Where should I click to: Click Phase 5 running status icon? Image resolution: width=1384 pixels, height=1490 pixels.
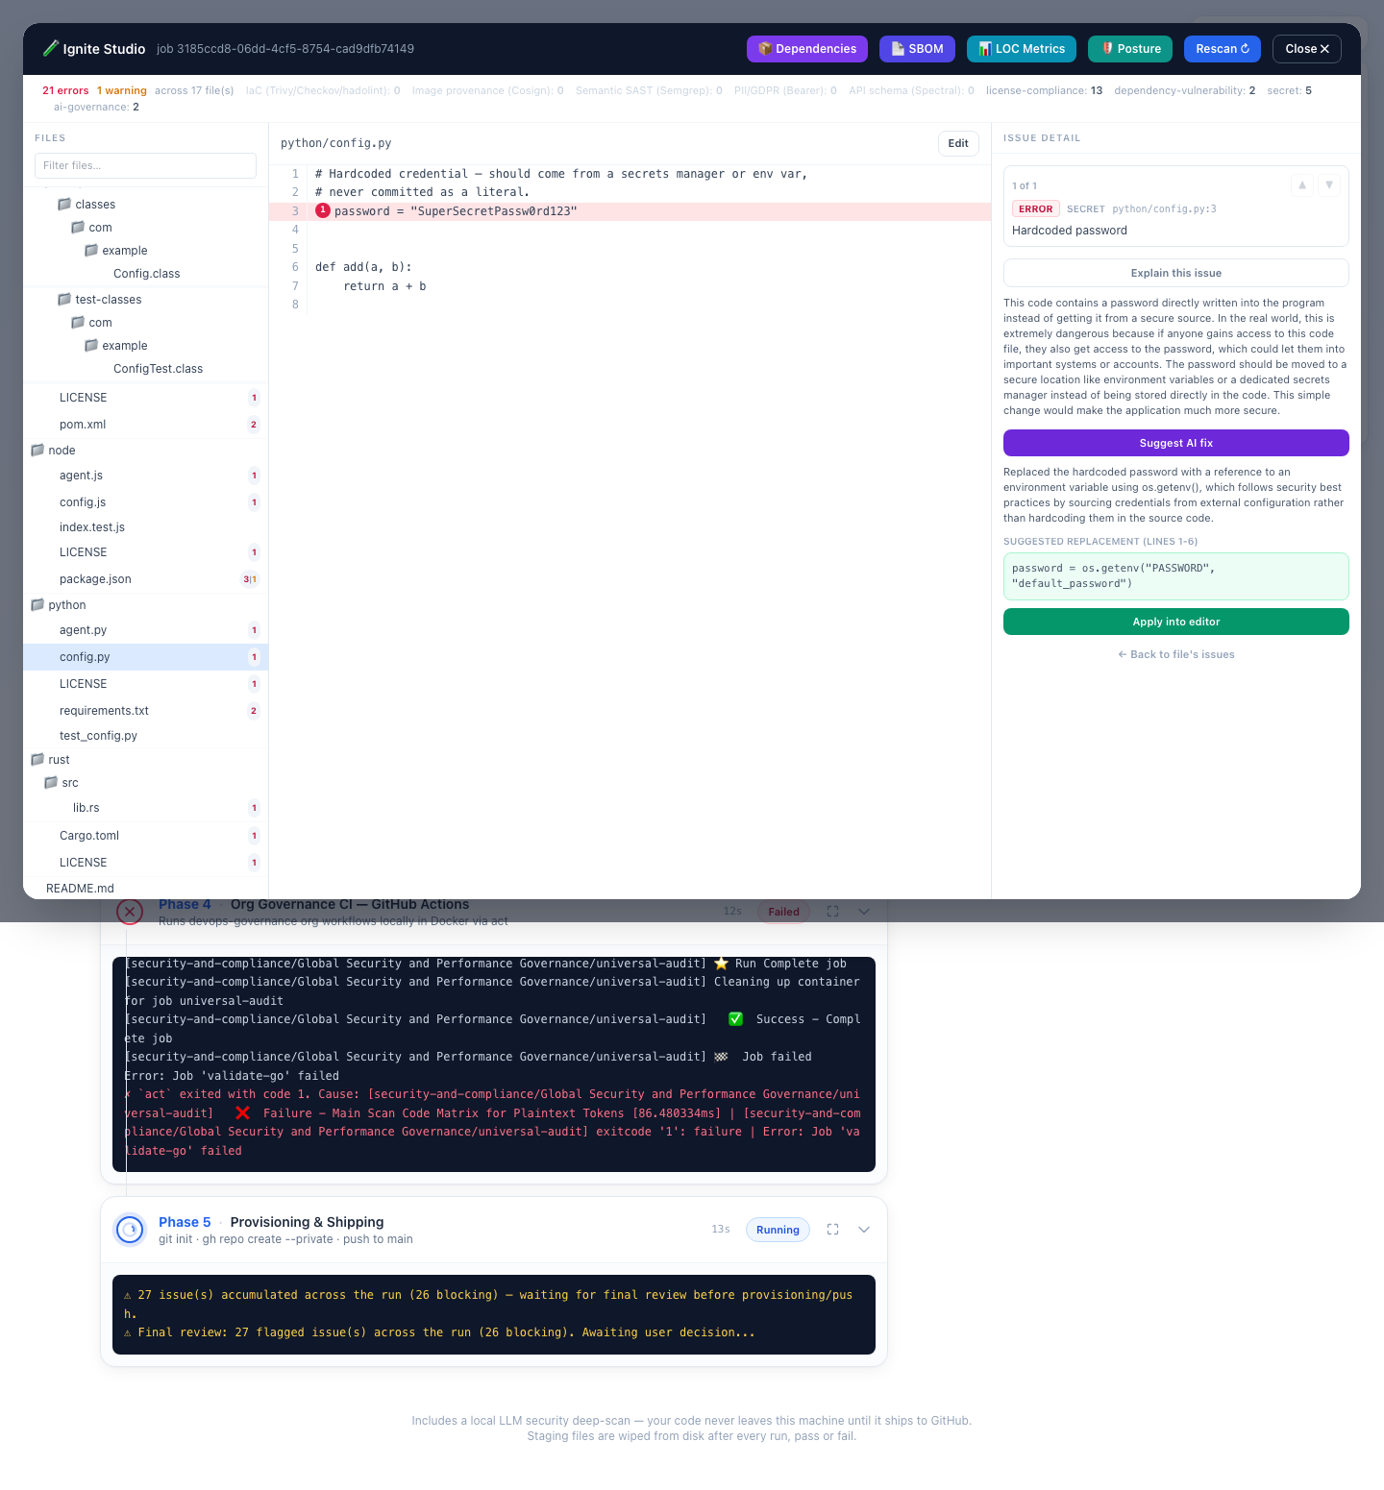pyautogui.click(x=130, y=1230)
